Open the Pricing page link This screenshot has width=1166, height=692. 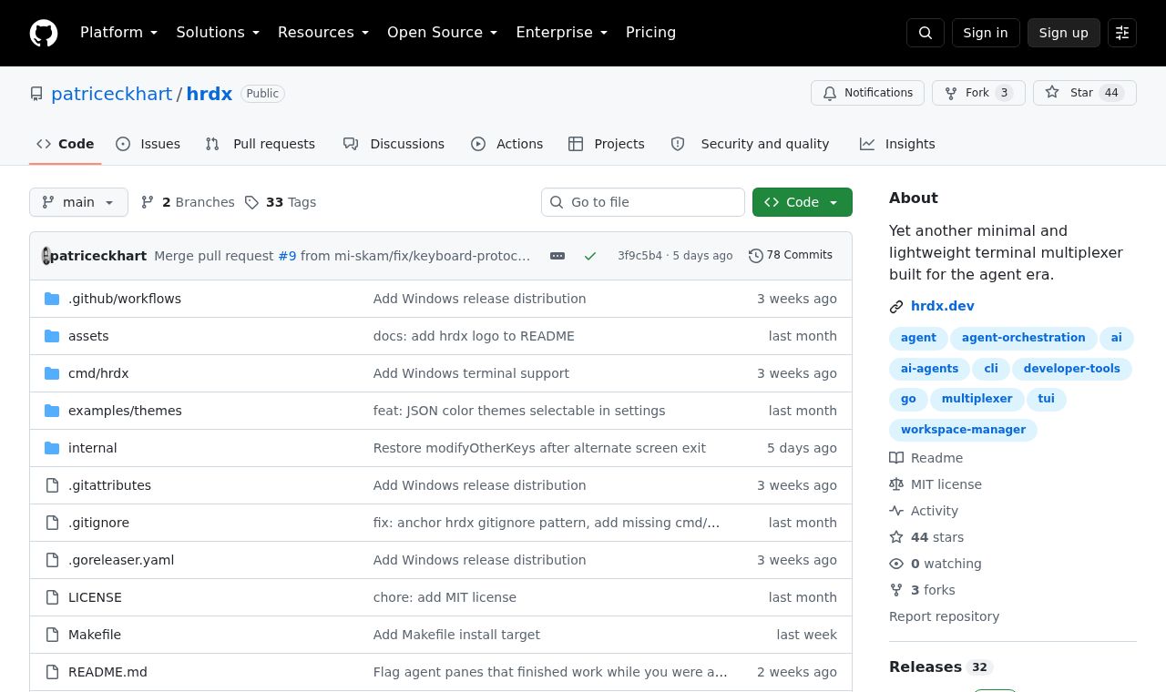650,33
